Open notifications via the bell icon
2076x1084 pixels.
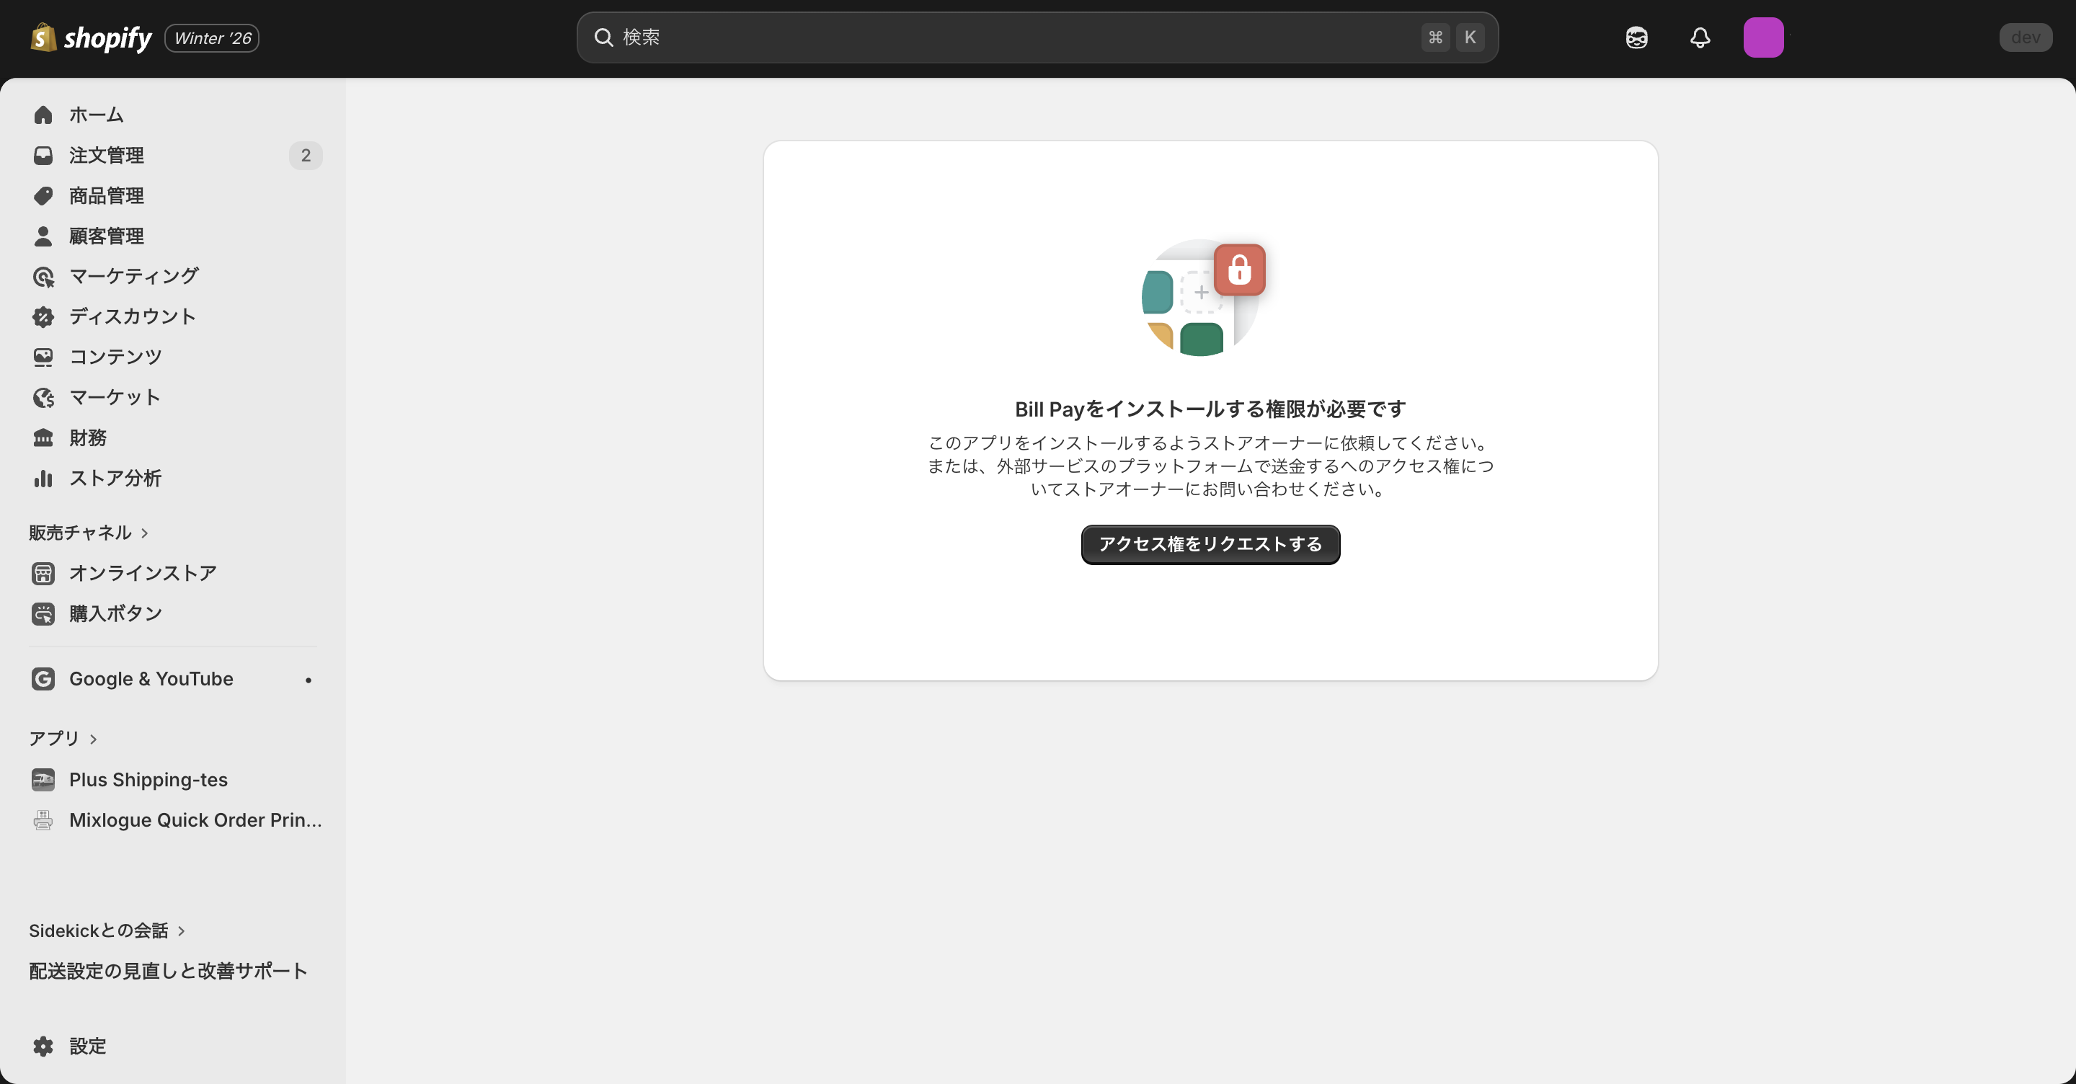click(1700, 37)
